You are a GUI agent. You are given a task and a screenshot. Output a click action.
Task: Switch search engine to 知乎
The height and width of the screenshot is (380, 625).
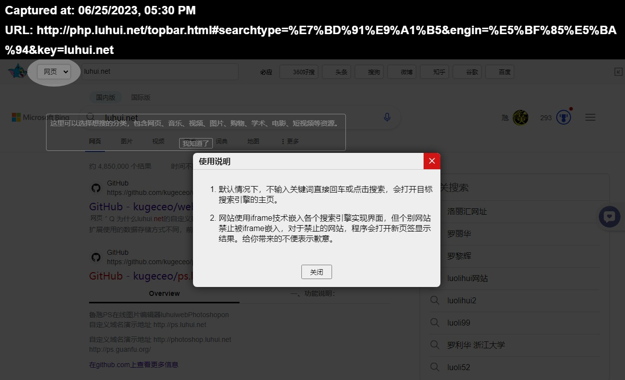[x=434, y=72]
